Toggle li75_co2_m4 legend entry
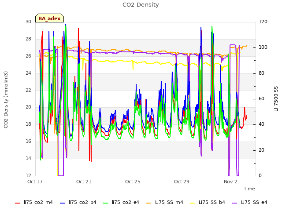Viewport: 282px width, 211px height. [x=34, y=203]
